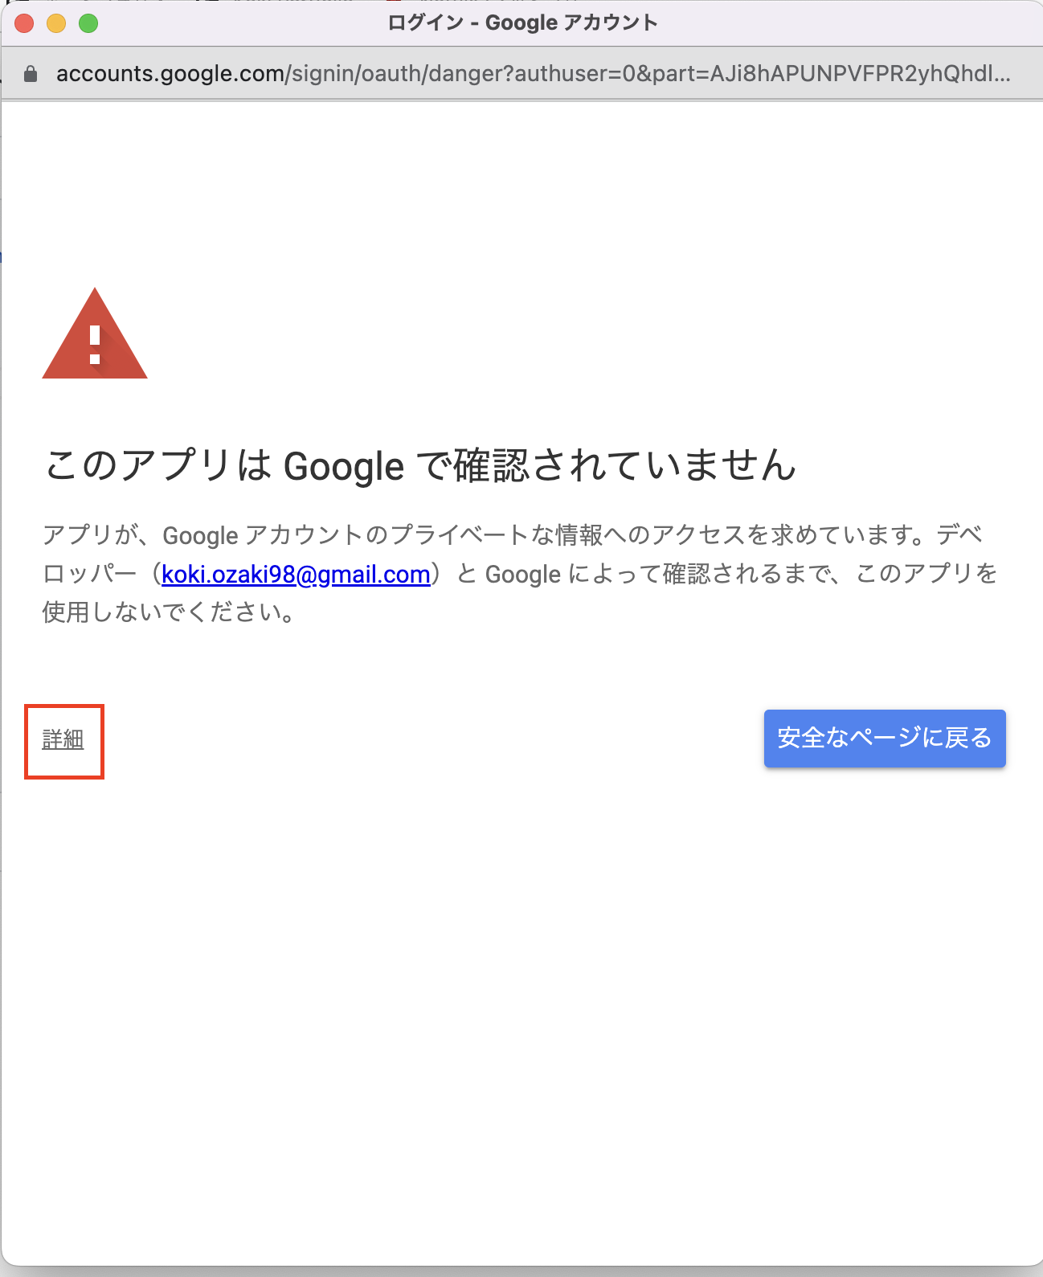Close the window with the red button
The image size is (1043, 1277).
click(x=24, y=23)
